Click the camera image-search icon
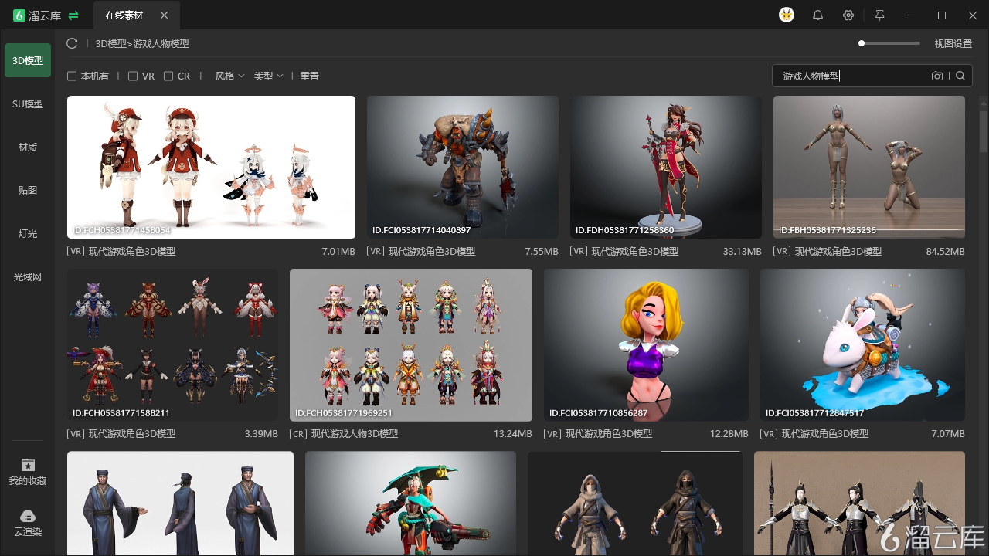 coord(937,76)
